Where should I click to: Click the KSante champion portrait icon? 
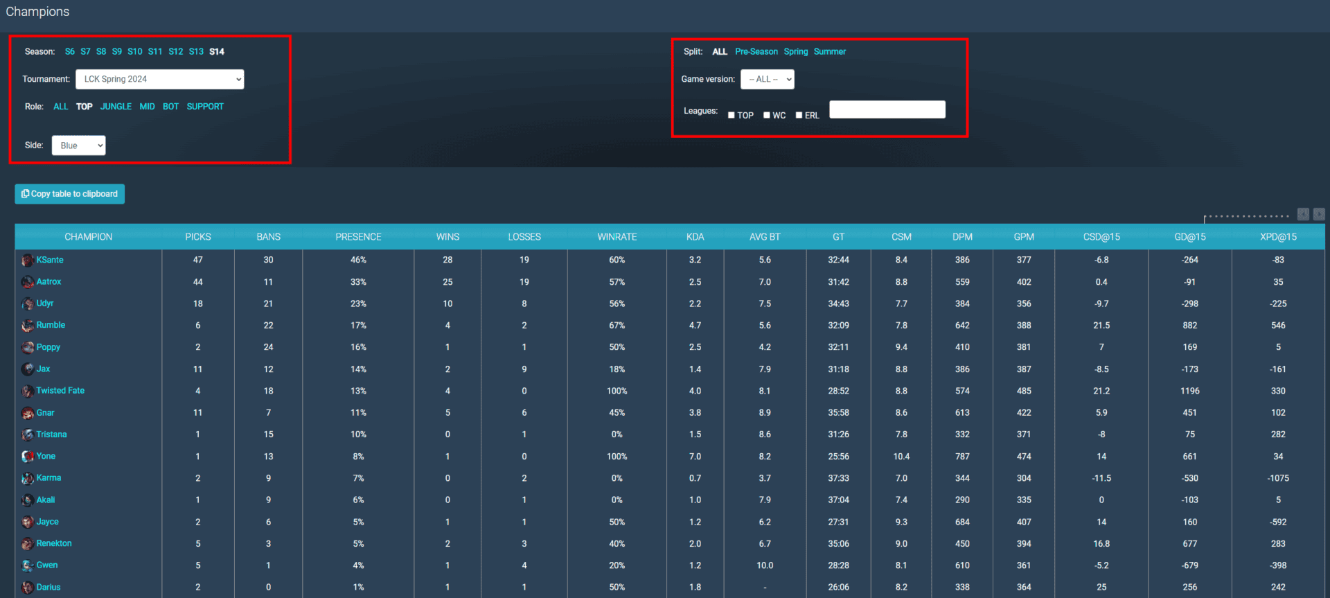(x=28, y=261)
